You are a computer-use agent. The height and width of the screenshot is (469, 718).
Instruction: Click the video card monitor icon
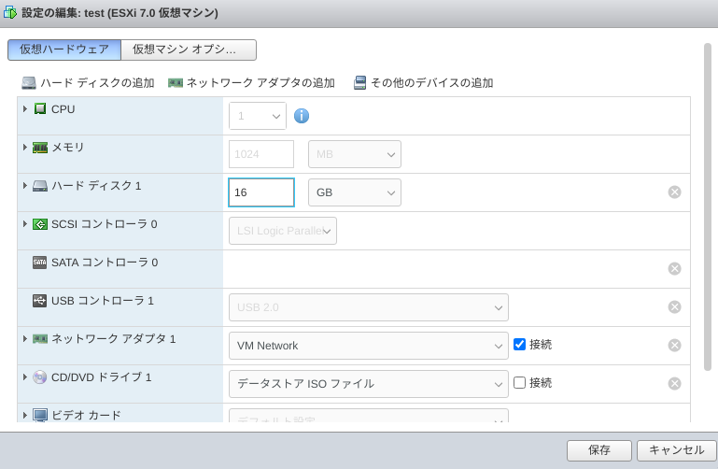(x=40, y=416)
